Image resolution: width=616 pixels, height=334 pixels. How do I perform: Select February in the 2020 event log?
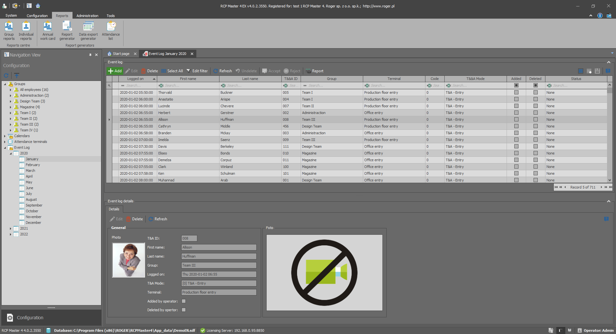click(x=33, y=165)
